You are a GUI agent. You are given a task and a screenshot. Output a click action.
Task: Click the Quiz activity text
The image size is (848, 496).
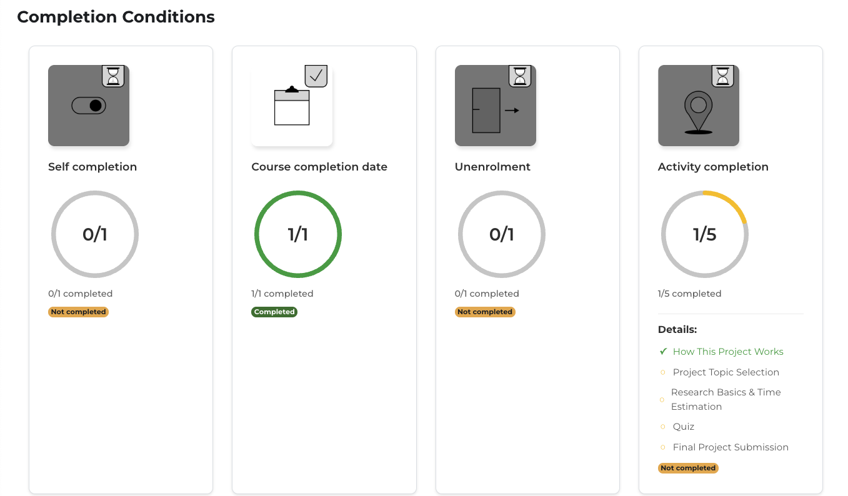point(683,427)
